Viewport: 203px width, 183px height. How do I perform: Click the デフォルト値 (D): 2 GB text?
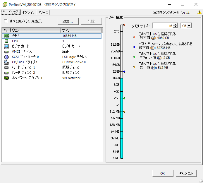pos(154,58)
